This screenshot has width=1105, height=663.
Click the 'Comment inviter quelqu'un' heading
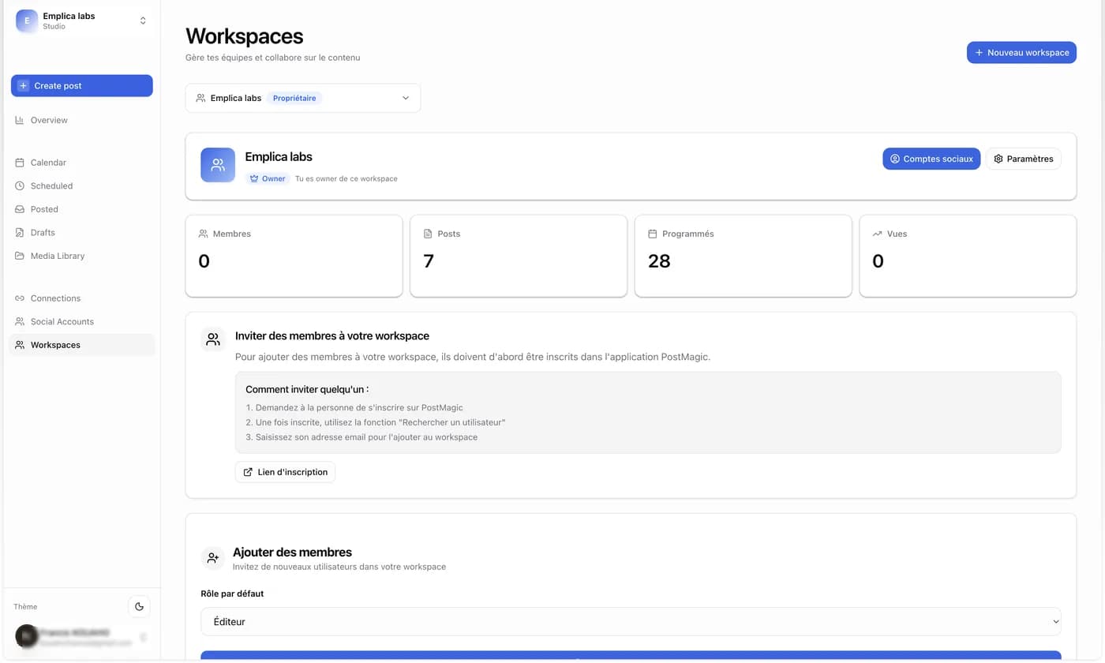(x=307, y=389)
